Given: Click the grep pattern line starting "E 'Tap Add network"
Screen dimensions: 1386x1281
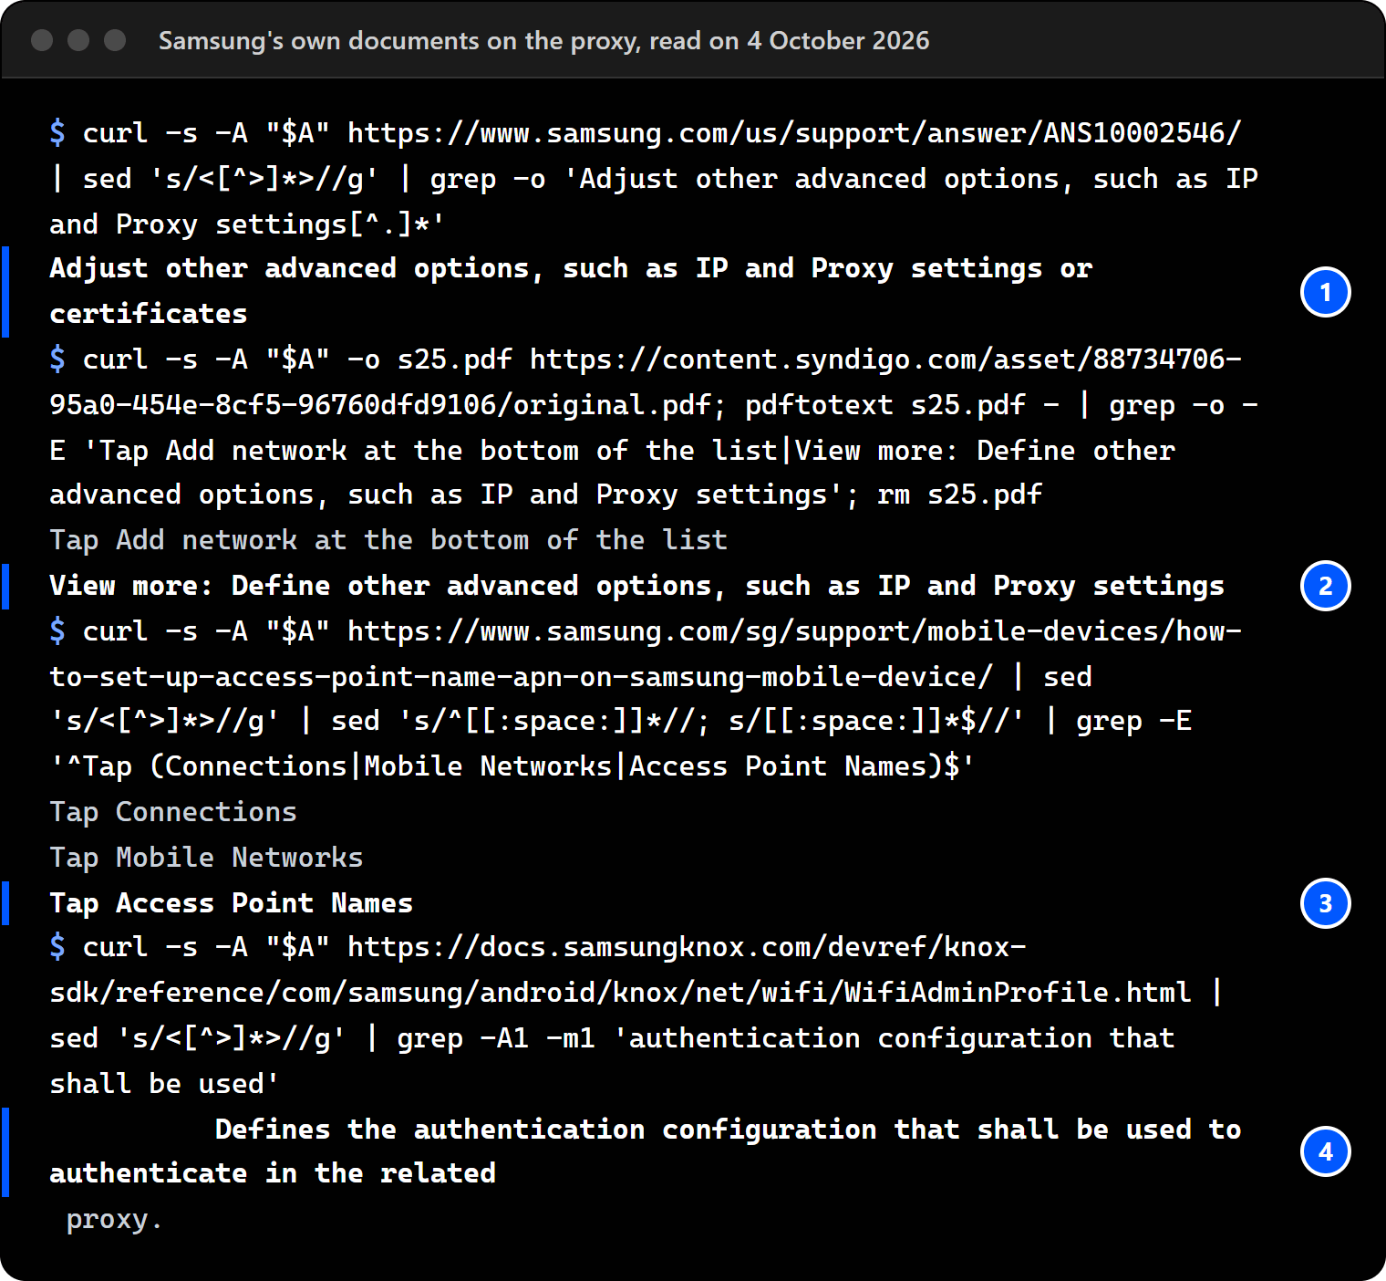Looking at the screenshot, I should [613, 451].
